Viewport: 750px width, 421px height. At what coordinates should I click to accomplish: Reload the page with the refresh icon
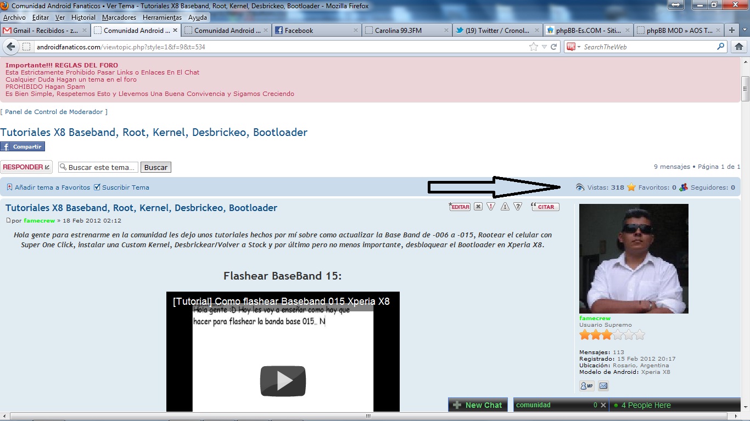click(554, 47)
